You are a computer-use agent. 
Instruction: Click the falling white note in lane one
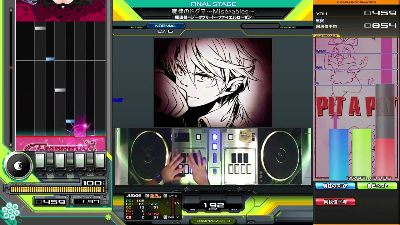pos(40,28)
